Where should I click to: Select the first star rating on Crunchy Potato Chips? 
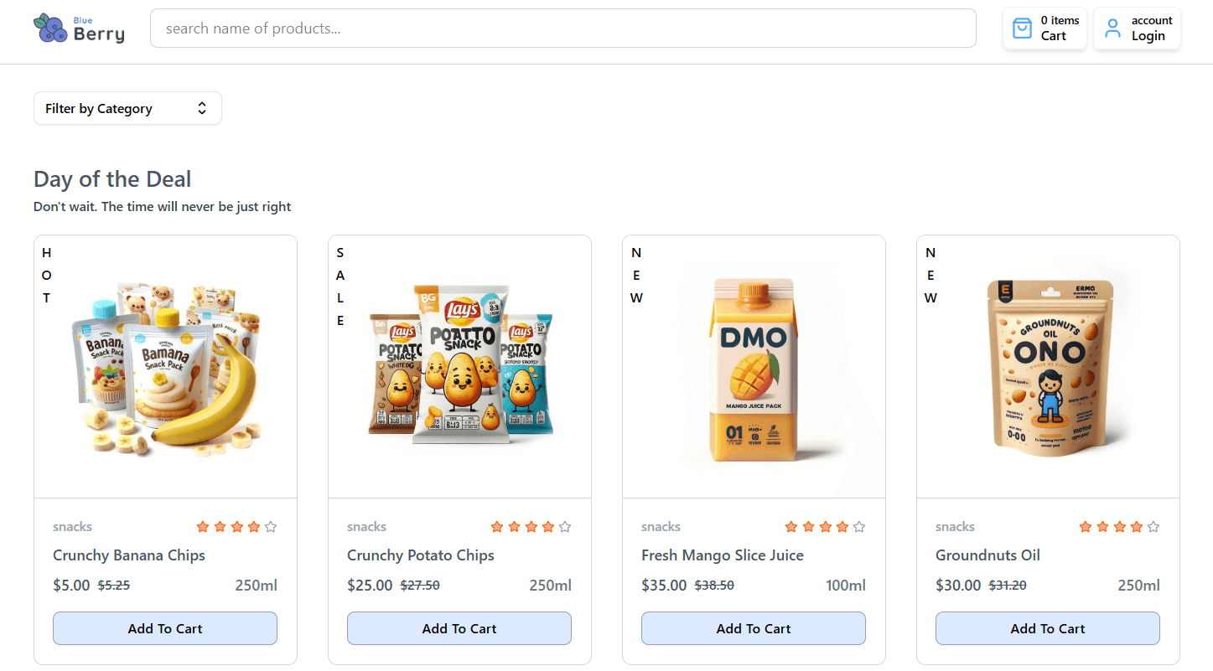(x=497, y=526)
